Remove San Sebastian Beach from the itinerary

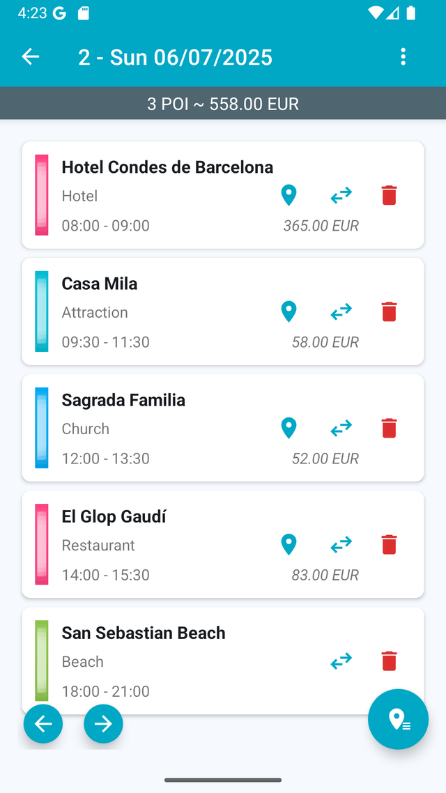pyautogui.click(x=389, y=661)
